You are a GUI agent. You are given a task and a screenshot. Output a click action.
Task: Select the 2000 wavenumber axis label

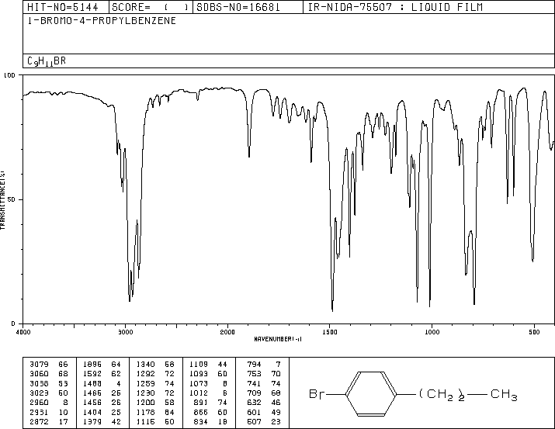pyautogui.click(x=227, y=332)
